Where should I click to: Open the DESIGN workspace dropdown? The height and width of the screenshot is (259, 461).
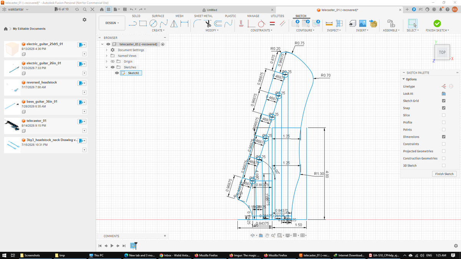pyautogui.click(x=112, y=23)
